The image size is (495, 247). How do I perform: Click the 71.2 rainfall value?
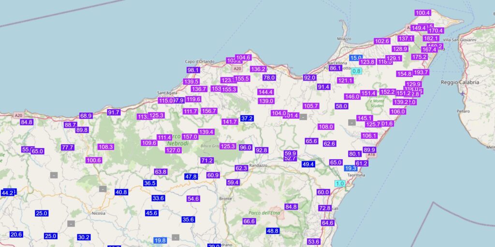(207, 160)
